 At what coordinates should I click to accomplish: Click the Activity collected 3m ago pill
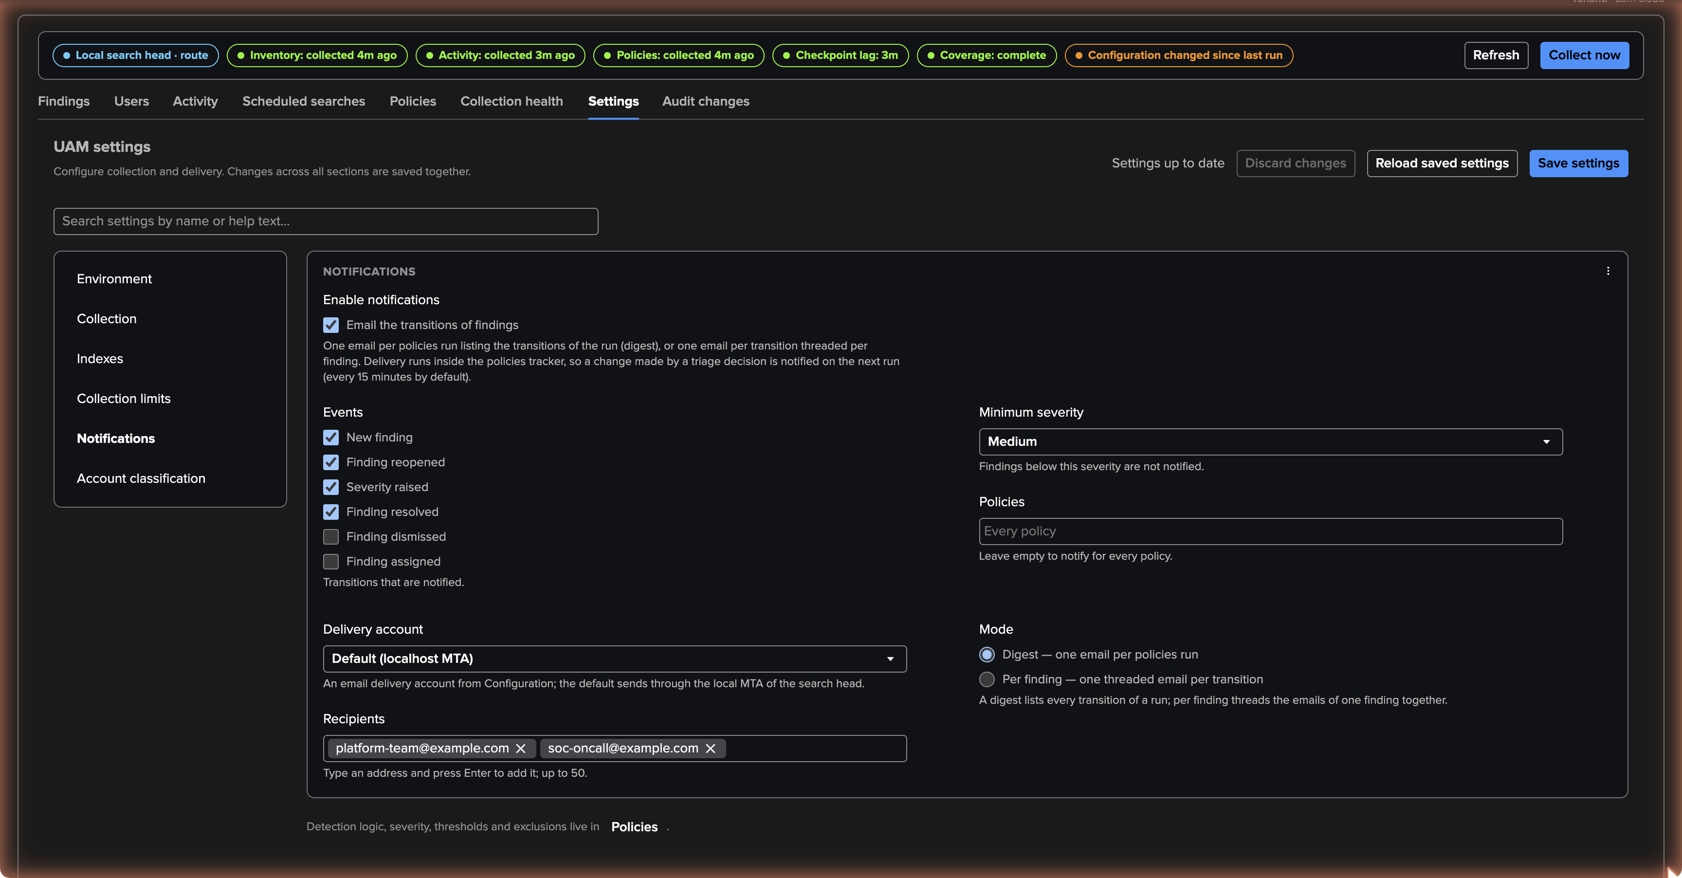(x=500, y=55)
